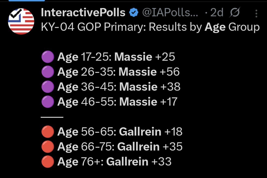The height and width of the screenshot is (178, 267).
Task: Click the @IAPolls handle
Action: (170, 12)
